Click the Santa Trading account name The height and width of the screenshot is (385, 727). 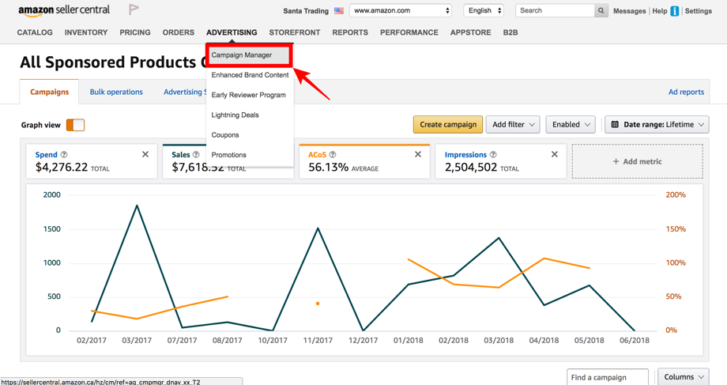pyautogui.click(x=306, y=10)
